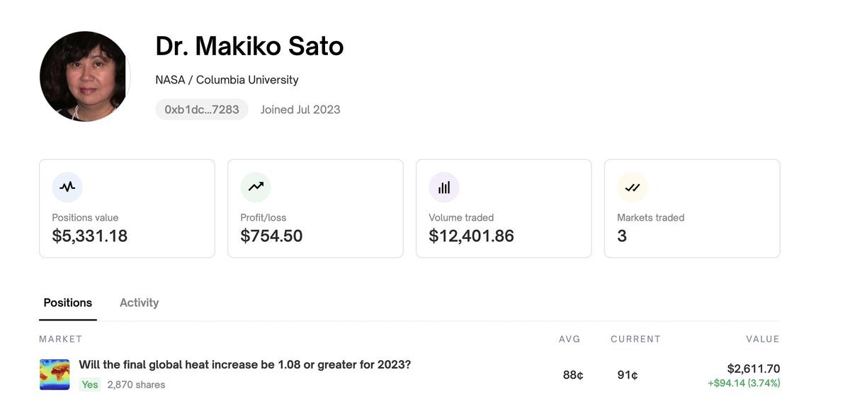
Task: Click the Markets traded card
Action: click(x=692, y=208)
